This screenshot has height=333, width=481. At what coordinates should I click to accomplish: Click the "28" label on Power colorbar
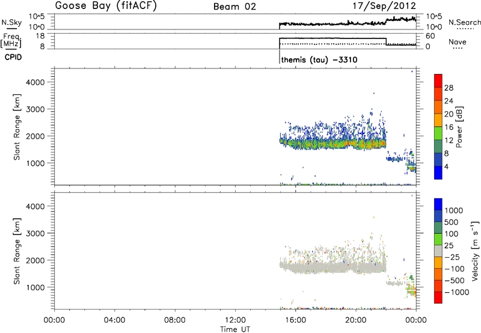coord(449,88)
